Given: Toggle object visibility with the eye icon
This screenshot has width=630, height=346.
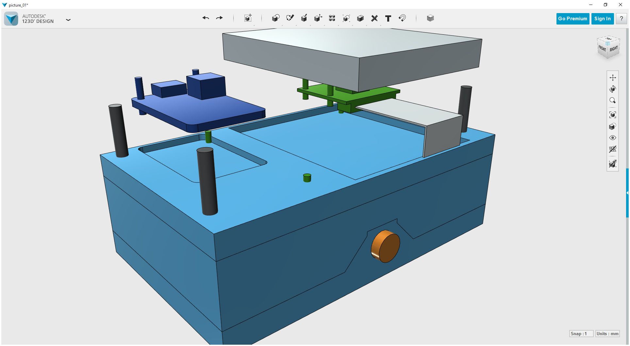Looking at the screenshot, I should click(613, 138).
